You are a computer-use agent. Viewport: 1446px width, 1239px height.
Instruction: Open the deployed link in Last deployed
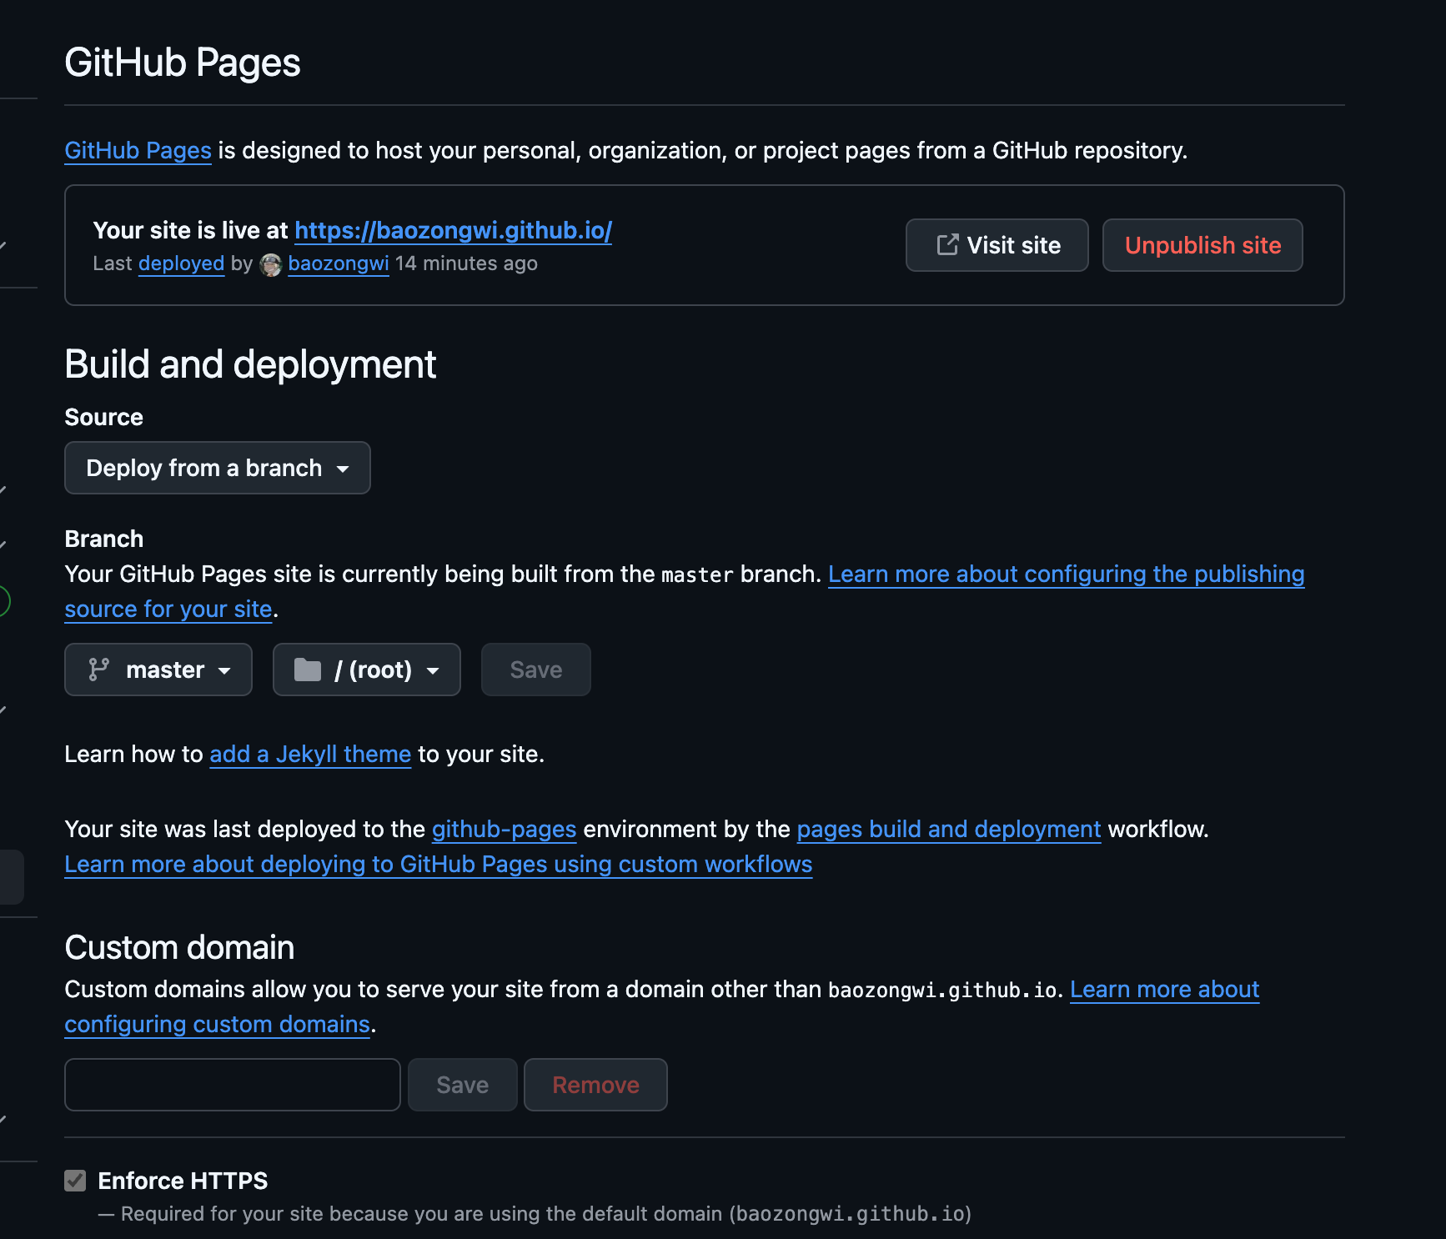pyautogui.click(x=181, y=263)
